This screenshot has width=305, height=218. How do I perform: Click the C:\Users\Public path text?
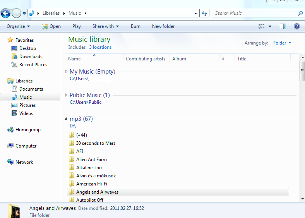pyautogui.click(x=86, y=102)
